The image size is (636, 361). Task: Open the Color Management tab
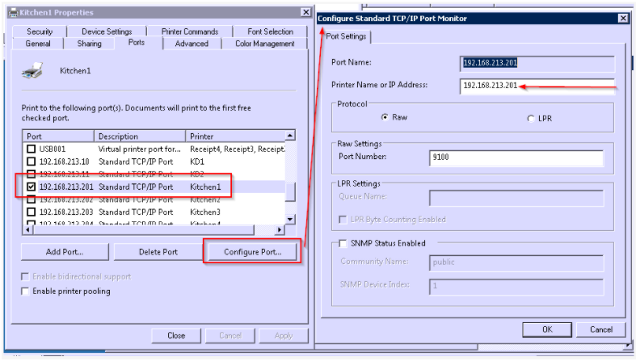point(264,44)
